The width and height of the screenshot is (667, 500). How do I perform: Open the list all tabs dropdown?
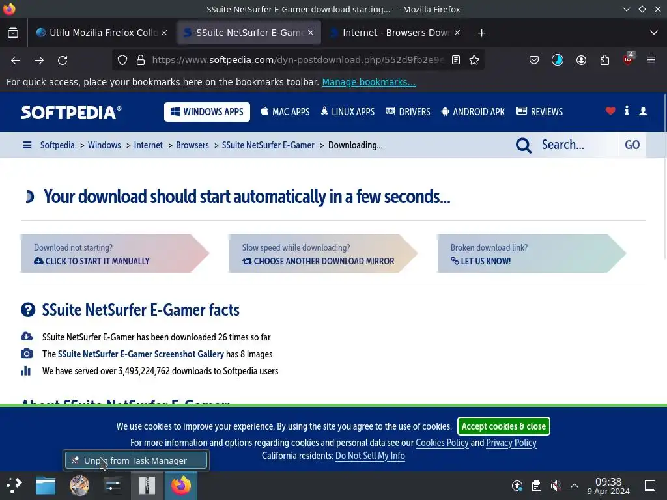pos(654,33)
